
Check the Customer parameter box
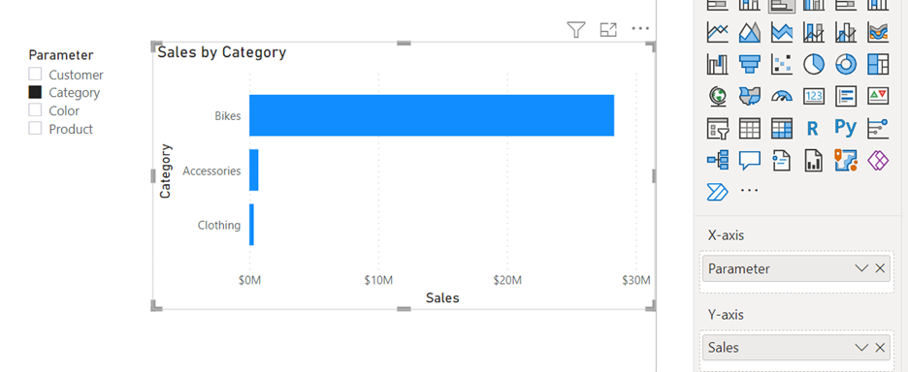click(35, 74)
